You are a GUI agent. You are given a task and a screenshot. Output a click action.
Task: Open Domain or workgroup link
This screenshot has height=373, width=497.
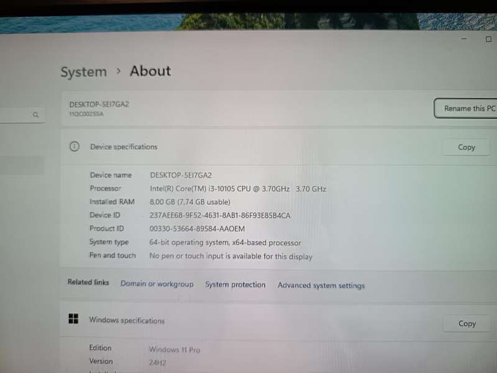coord(157,283)
